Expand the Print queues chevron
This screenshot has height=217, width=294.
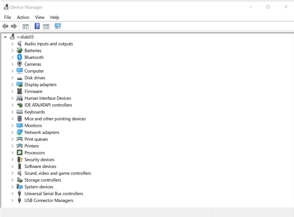pos(12,139)
